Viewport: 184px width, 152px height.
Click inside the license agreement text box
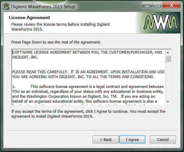click(88, 77)
